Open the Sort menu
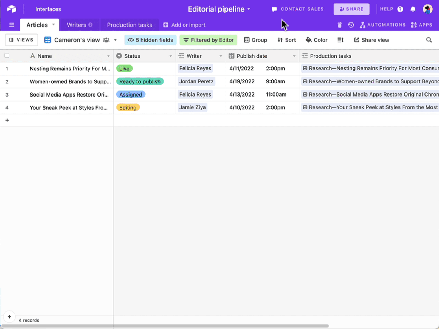The image size is (439, 329). [286, 40]
